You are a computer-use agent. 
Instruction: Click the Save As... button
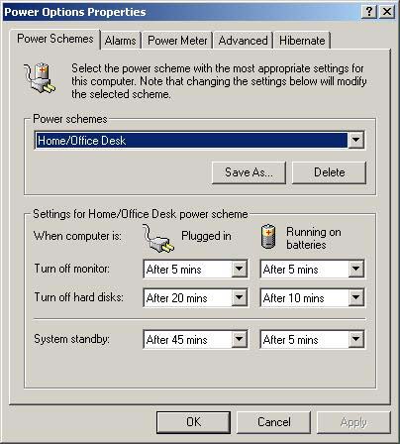pyautogui.click(x=249, y=172)
